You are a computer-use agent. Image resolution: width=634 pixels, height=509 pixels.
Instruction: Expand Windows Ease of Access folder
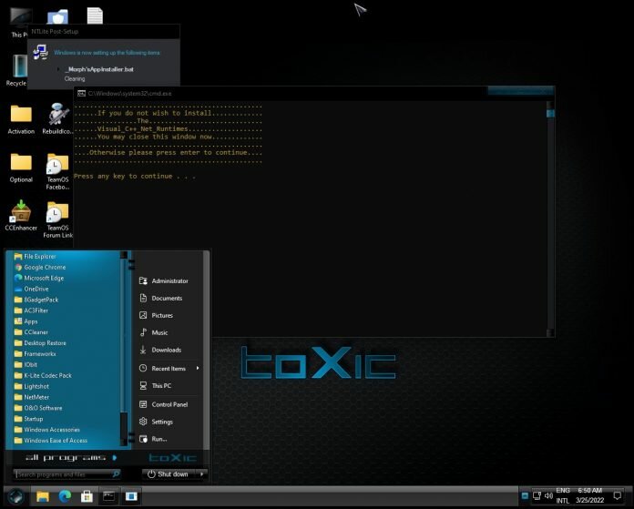coord(50,441)
